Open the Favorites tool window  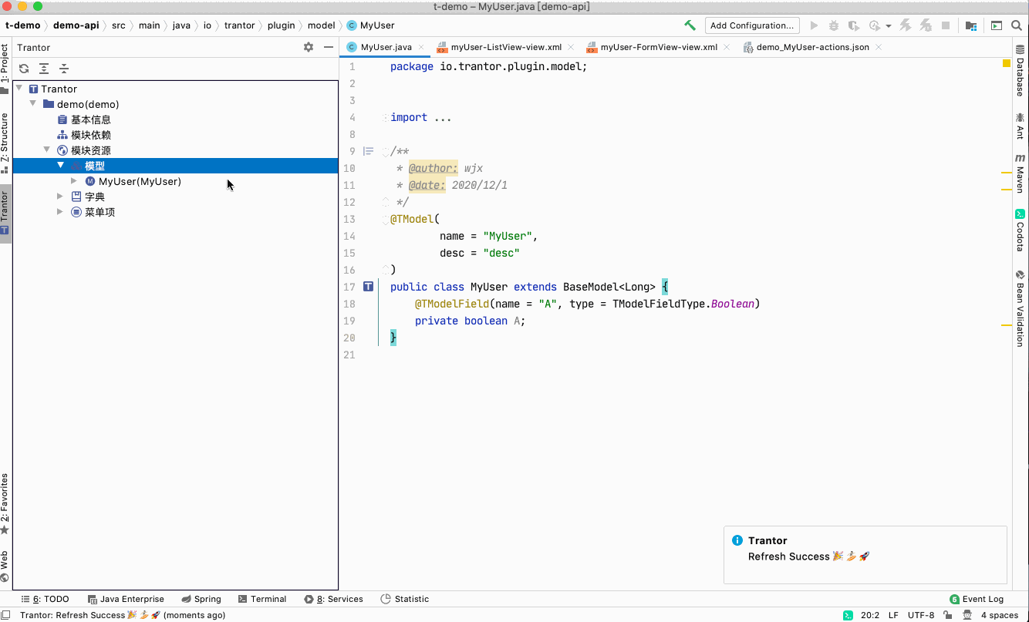point(5,504)
